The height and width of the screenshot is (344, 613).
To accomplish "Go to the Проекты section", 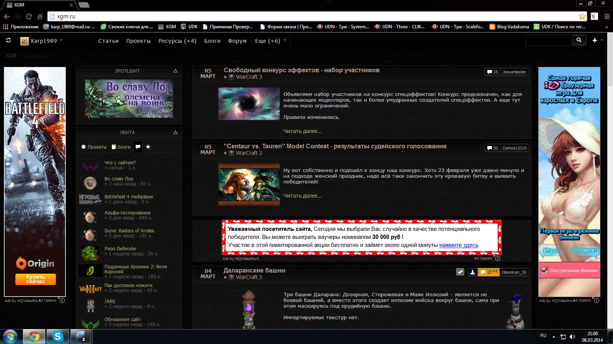I will click(x=138, y=41).
